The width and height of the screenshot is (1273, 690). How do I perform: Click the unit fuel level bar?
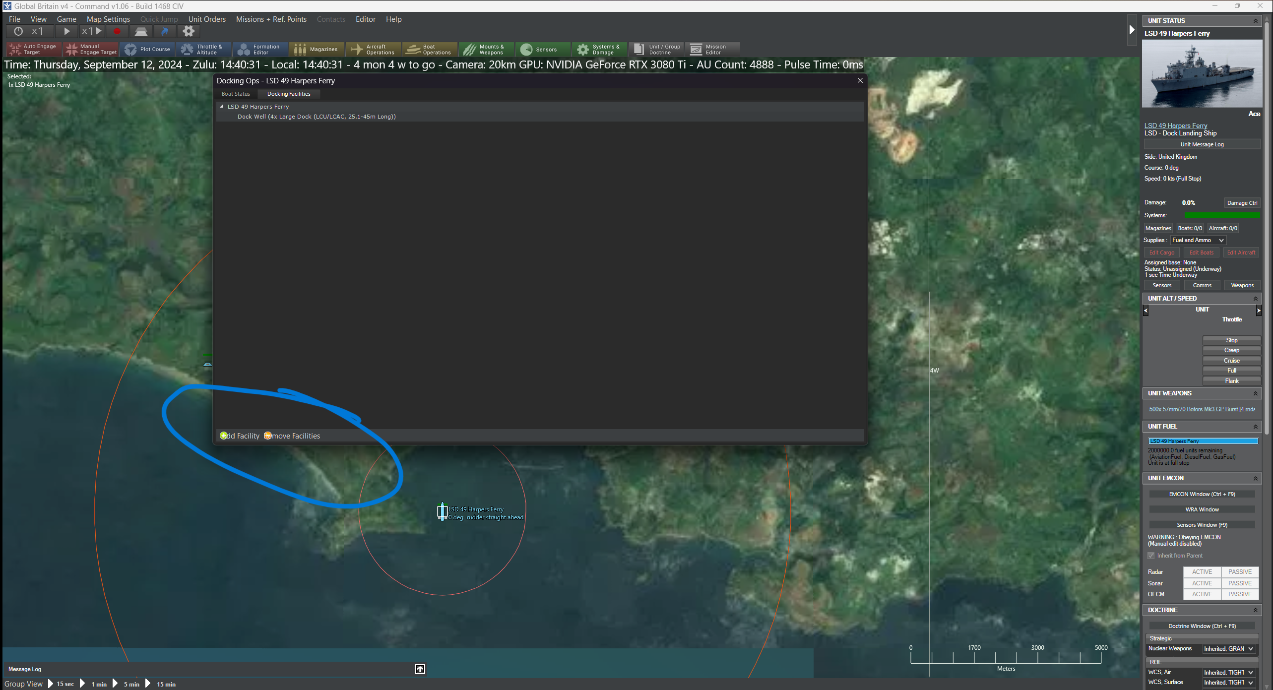[x=1203, y=441]
